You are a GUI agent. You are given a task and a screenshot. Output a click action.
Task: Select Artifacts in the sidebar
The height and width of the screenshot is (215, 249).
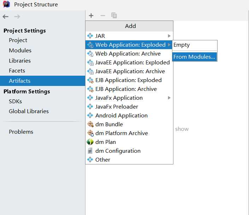point(42,81)
